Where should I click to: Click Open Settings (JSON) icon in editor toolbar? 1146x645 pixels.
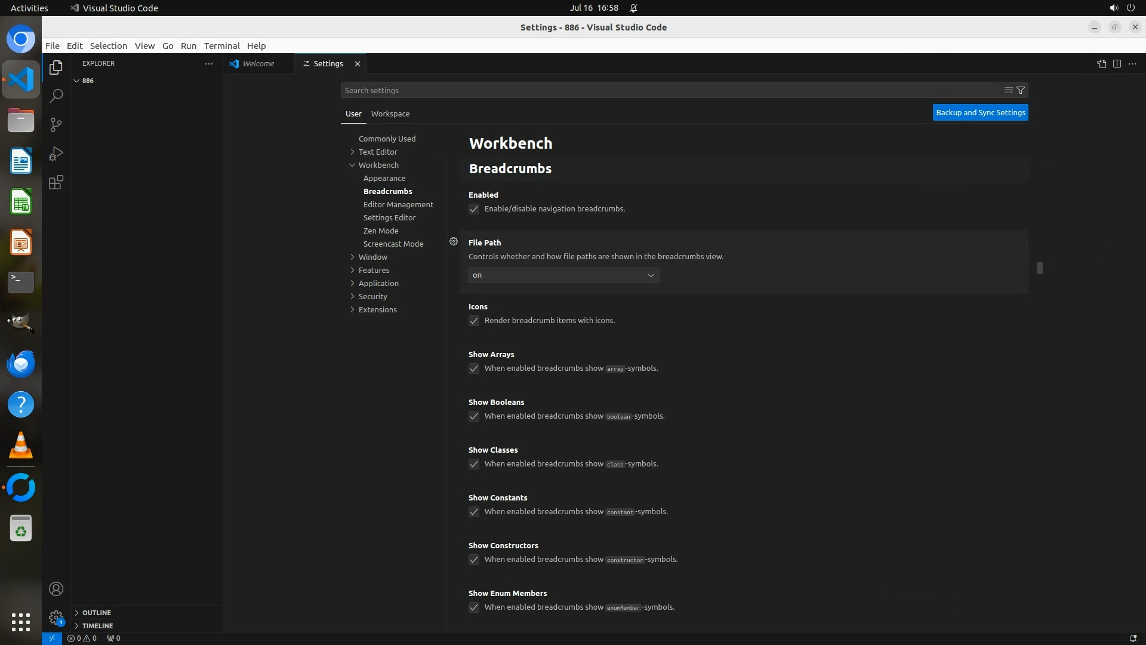pyautogui.click(x=1101, y=64)
